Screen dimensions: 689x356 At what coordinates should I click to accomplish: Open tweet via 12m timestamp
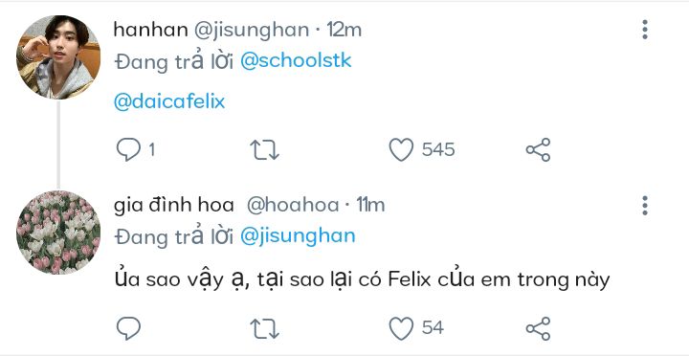(344, 30)
